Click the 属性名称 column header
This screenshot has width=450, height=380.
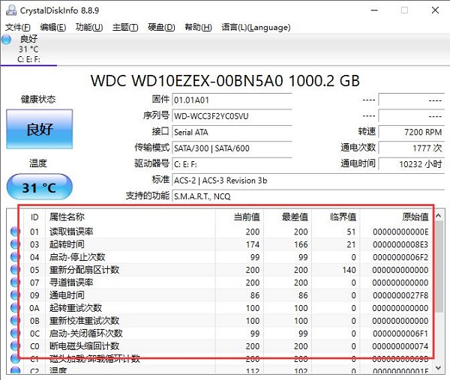130,217
